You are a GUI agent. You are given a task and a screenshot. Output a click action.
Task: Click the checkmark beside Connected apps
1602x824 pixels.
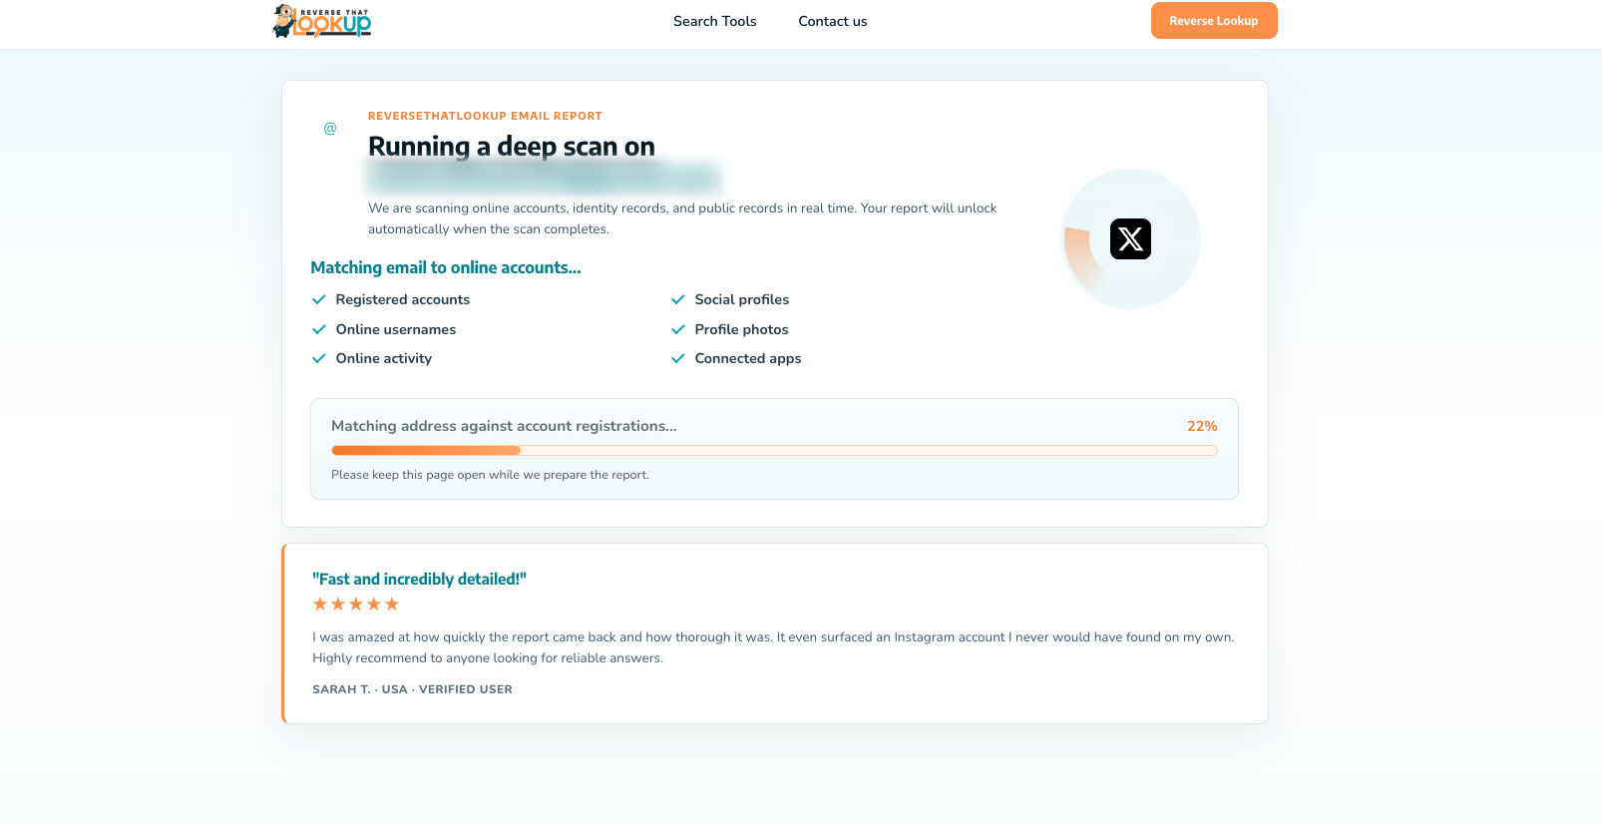click(x=678, y=358)
